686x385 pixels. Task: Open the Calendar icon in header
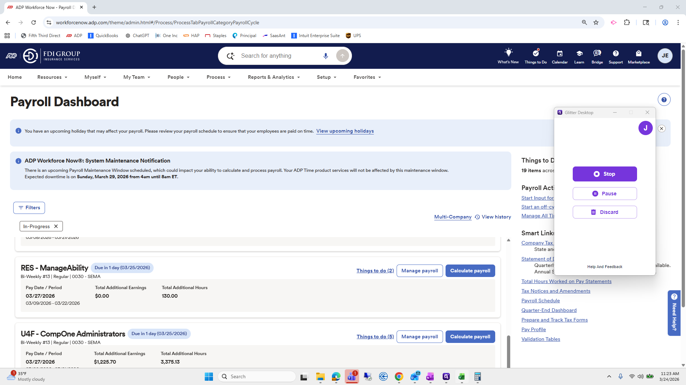[560, 53]
